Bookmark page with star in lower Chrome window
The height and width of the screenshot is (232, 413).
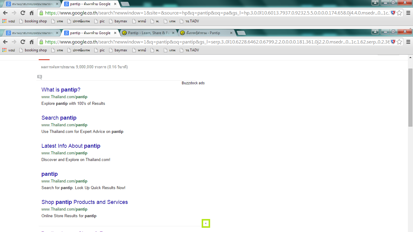click(x=399, y=42)
